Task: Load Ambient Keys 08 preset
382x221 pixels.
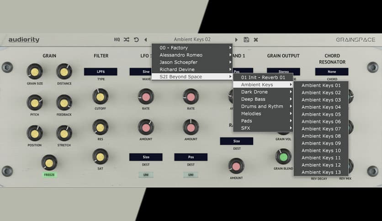Action: 321,136
